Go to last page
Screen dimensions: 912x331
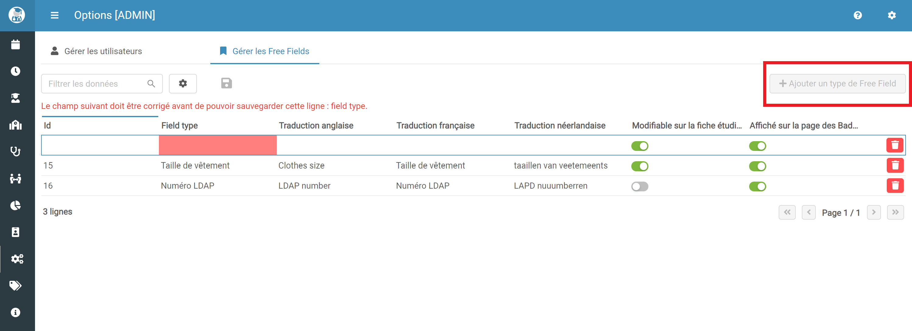(x=895, y=212)
